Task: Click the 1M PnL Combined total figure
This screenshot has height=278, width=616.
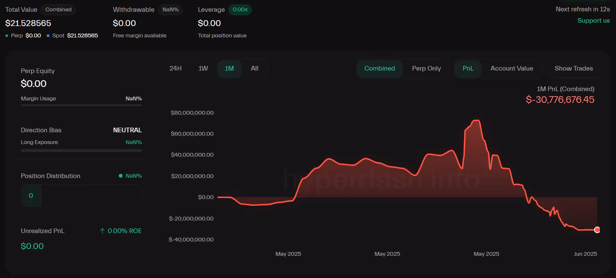Action: click(560, 100)
